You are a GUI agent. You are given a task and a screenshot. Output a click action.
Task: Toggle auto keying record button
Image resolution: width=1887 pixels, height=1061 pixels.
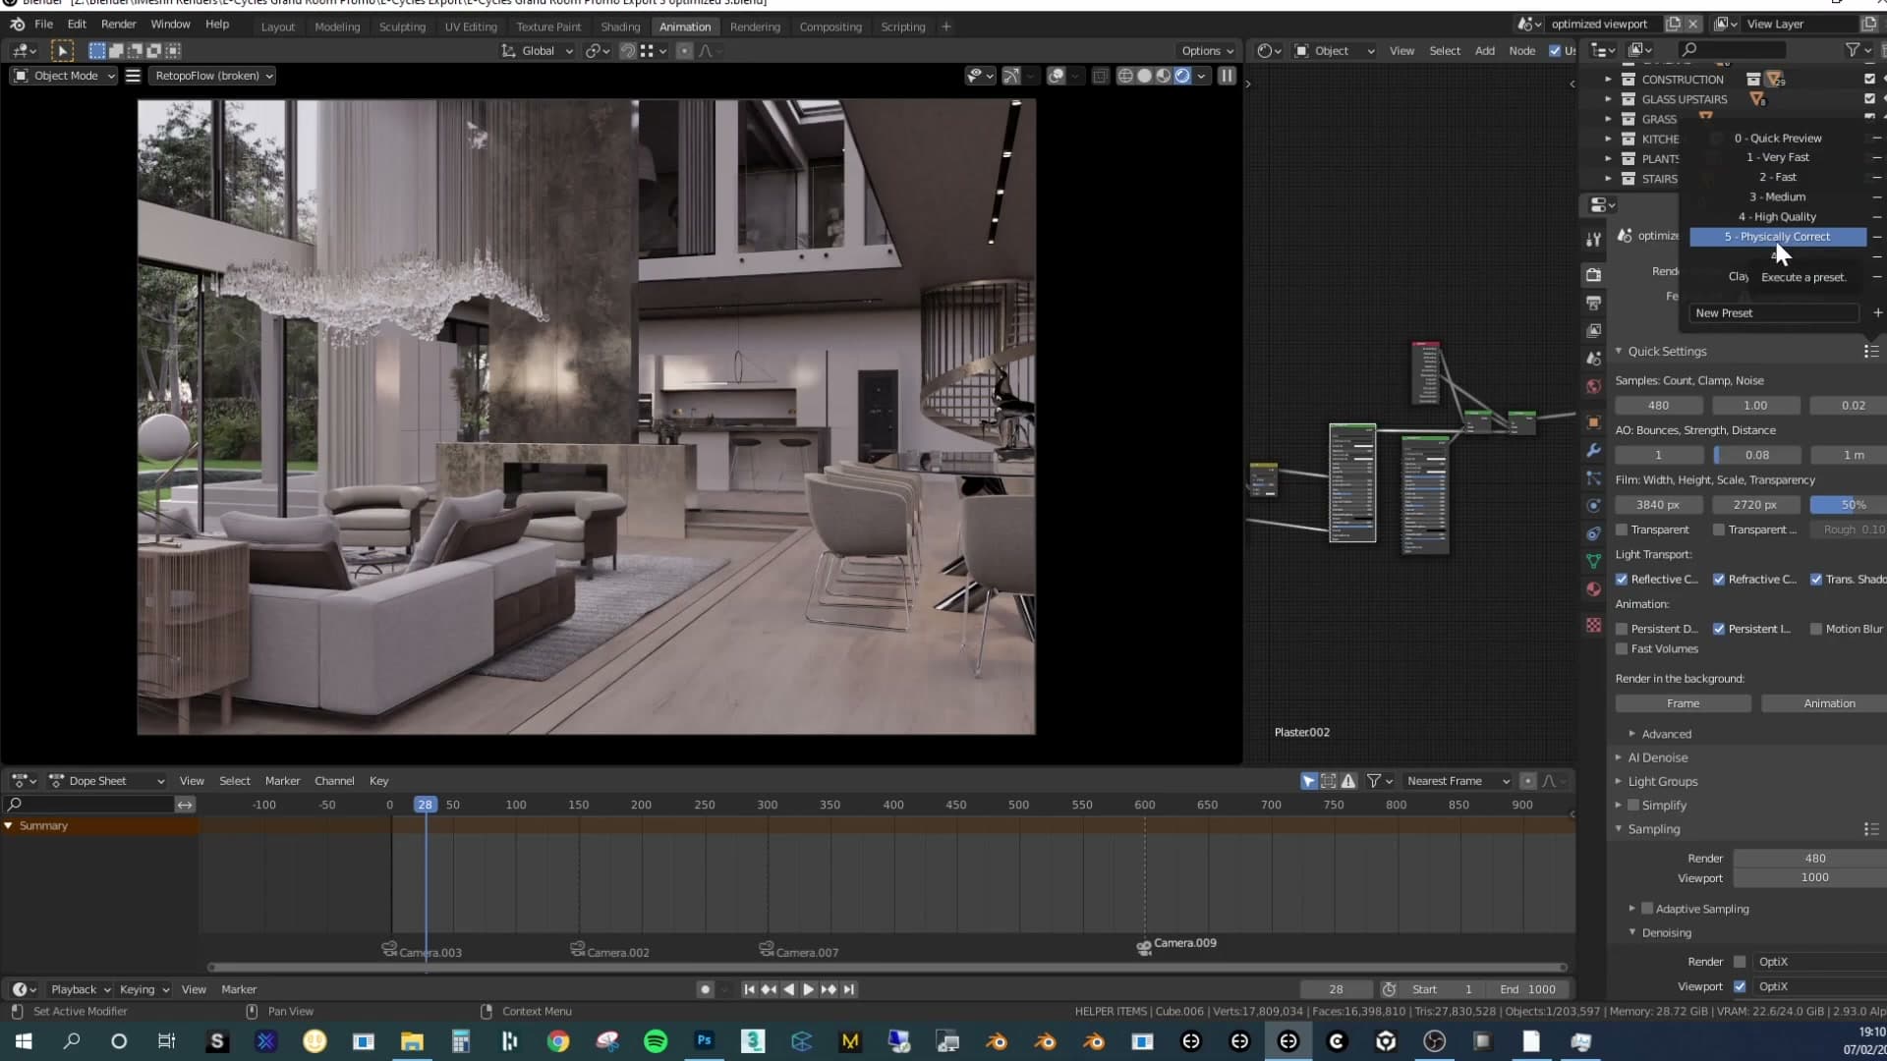705,989
